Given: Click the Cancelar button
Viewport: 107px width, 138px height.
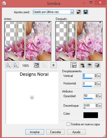Looking at the screenshot, I should pos(55,132).
